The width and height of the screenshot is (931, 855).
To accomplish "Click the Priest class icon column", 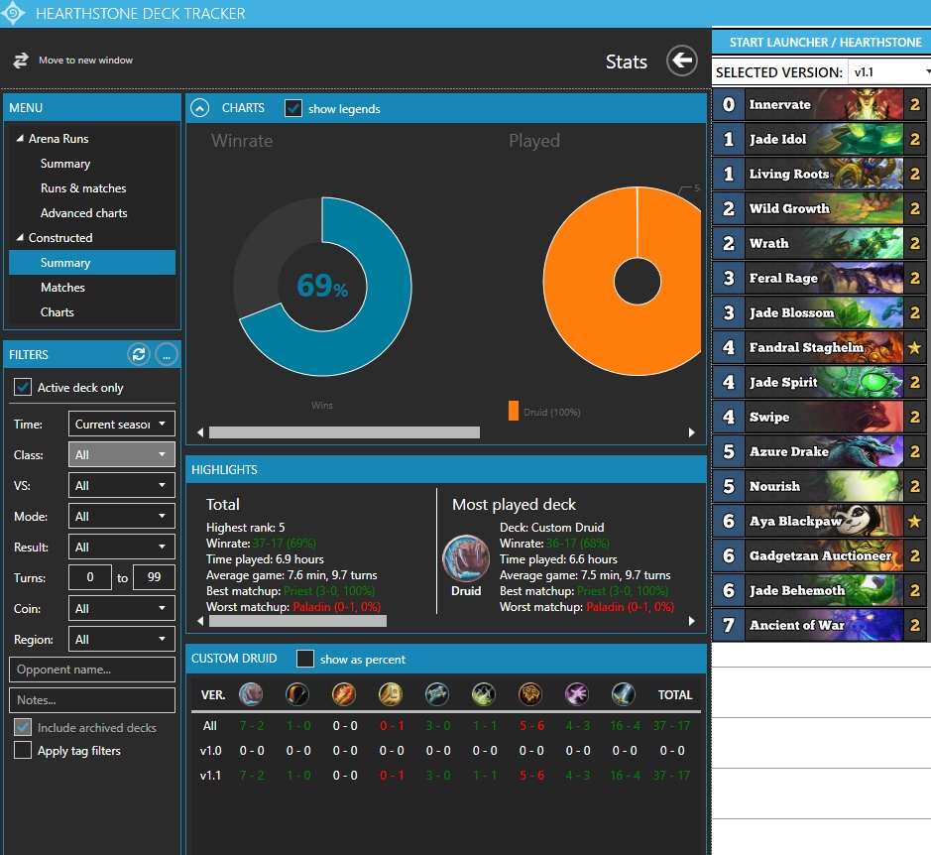I will click(x=437, y=694).
